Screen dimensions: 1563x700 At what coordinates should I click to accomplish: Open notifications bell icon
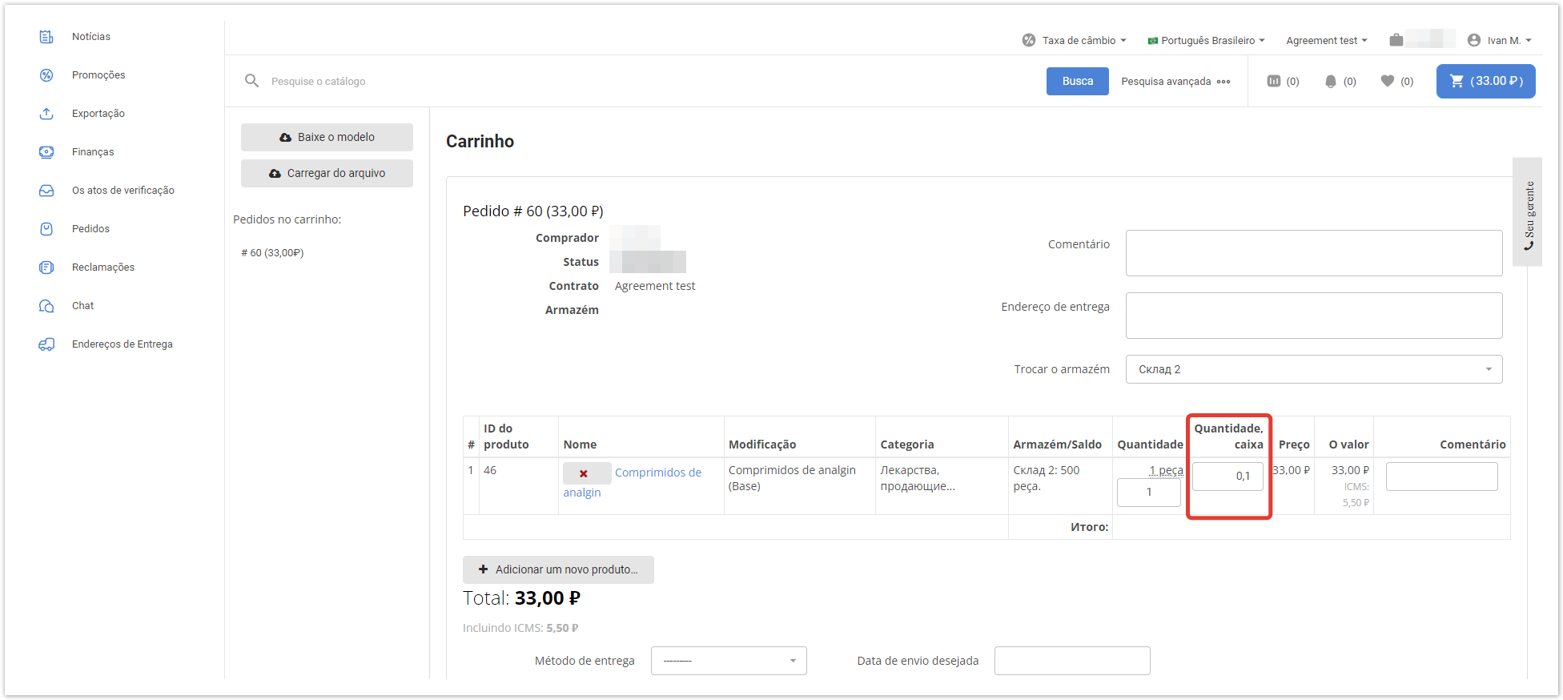(x=1330, y=81)
